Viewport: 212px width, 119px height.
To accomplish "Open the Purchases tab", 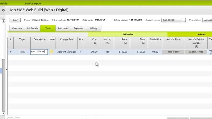I will tap(63, 28).
